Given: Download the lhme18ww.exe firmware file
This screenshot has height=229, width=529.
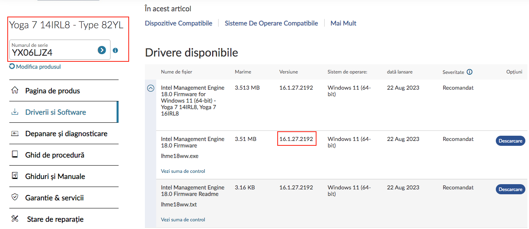Looking at the screenshot, I should pyautogui.click(x=510, y=141).
